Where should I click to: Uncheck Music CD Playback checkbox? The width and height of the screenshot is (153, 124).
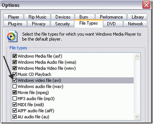[x=15, y=74]
